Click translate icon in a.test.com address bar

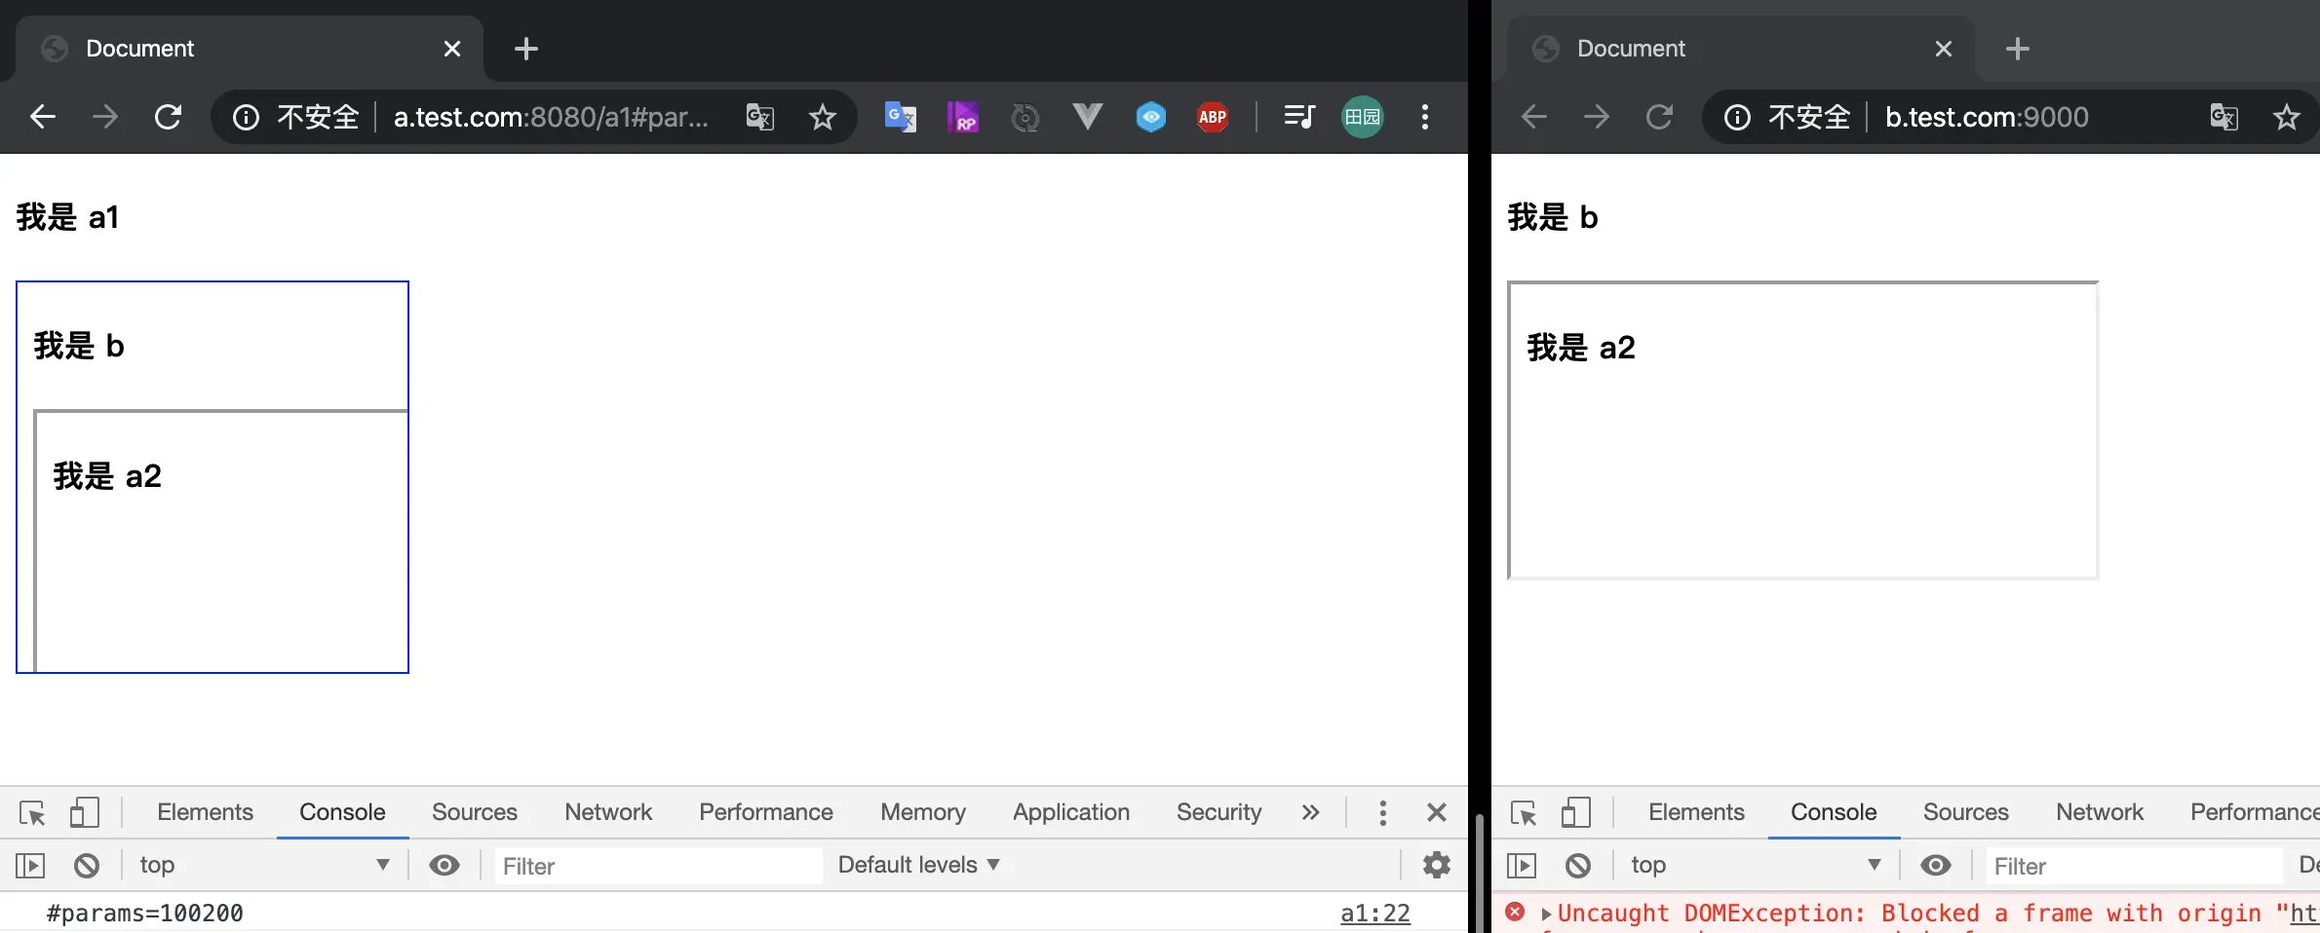[759, 117]
